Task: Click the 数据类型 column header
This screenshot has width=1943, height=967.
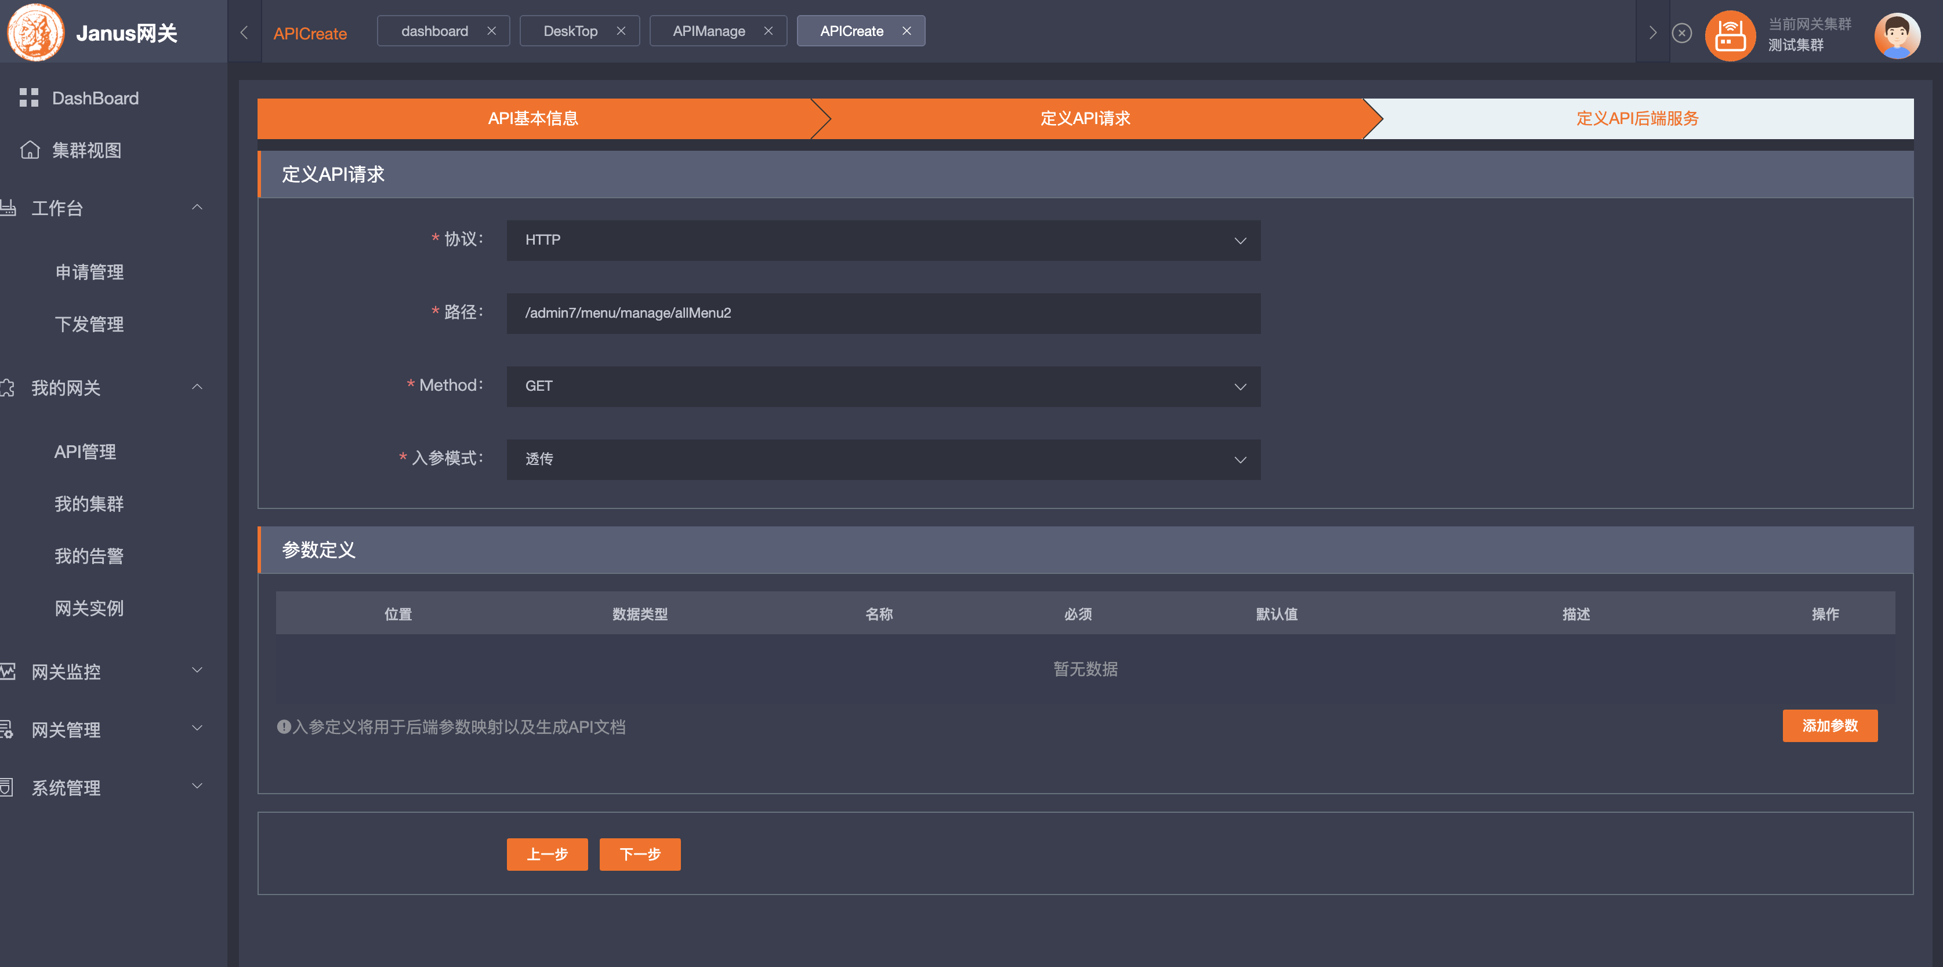Action: (x=640, y=613)
